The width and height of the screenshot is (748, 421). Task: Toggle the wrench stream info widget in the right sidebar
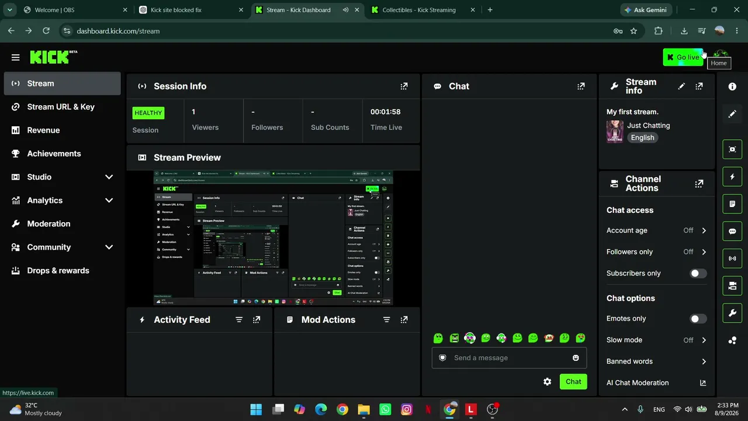tap(732, 313)
